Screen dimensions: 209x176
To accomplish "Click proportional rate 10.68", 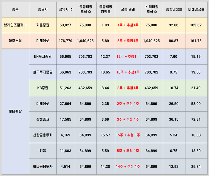I will 196,135.
